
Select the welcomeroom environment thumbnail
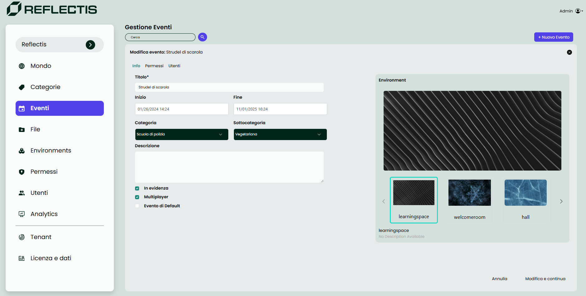[469, 199]
